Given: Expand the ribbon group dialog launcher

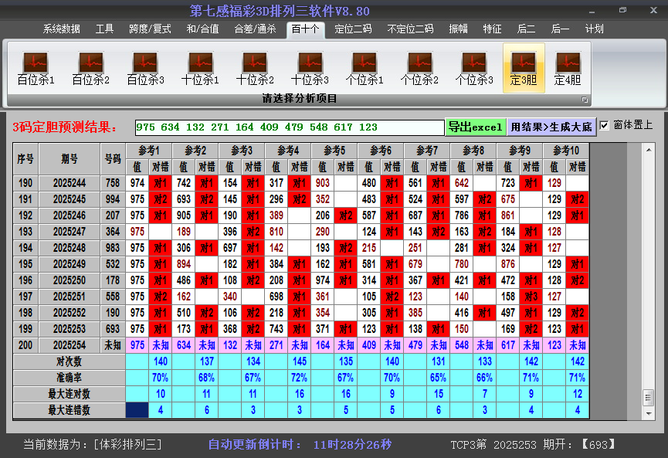Looking at the screenshot, I should tap(585, 100).
